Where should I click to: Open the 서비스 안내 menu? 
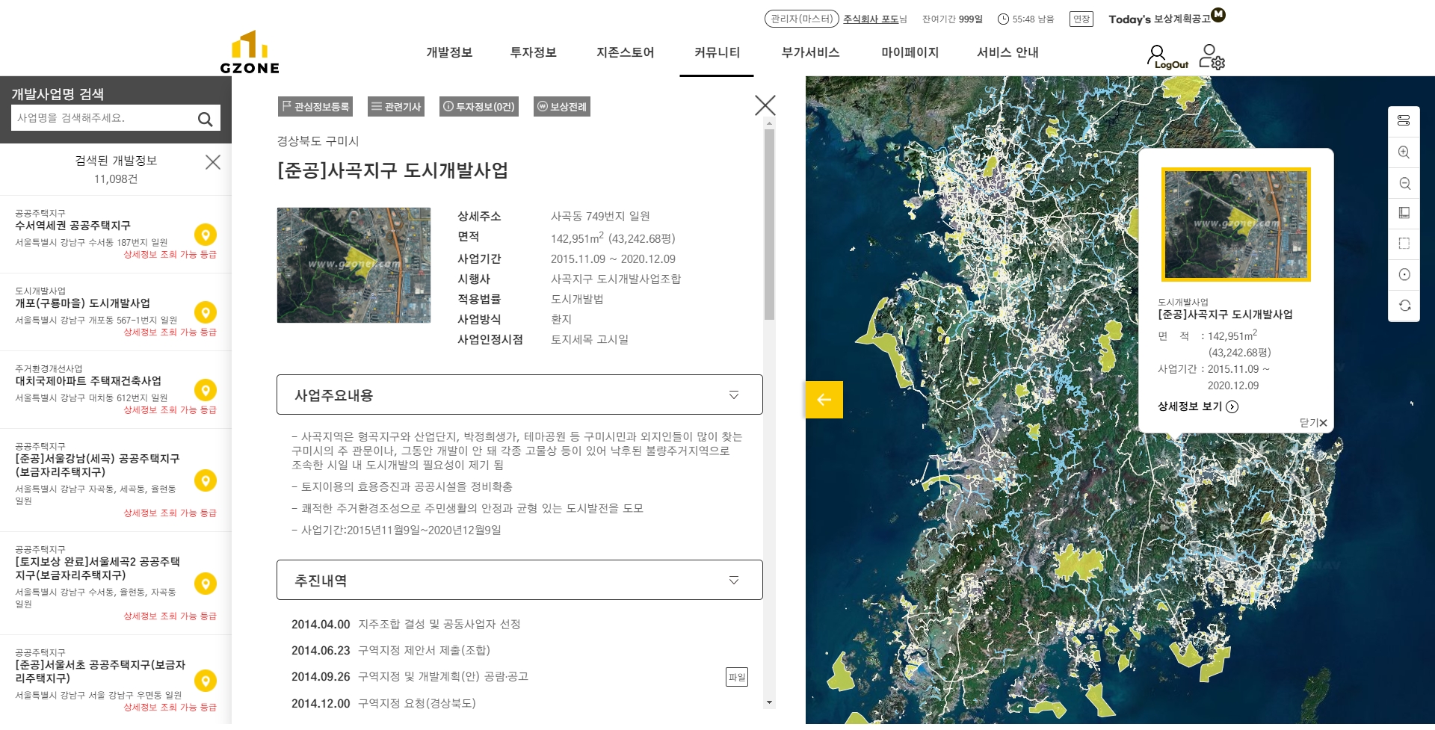pyautogui.click(x=1007, y=52)
